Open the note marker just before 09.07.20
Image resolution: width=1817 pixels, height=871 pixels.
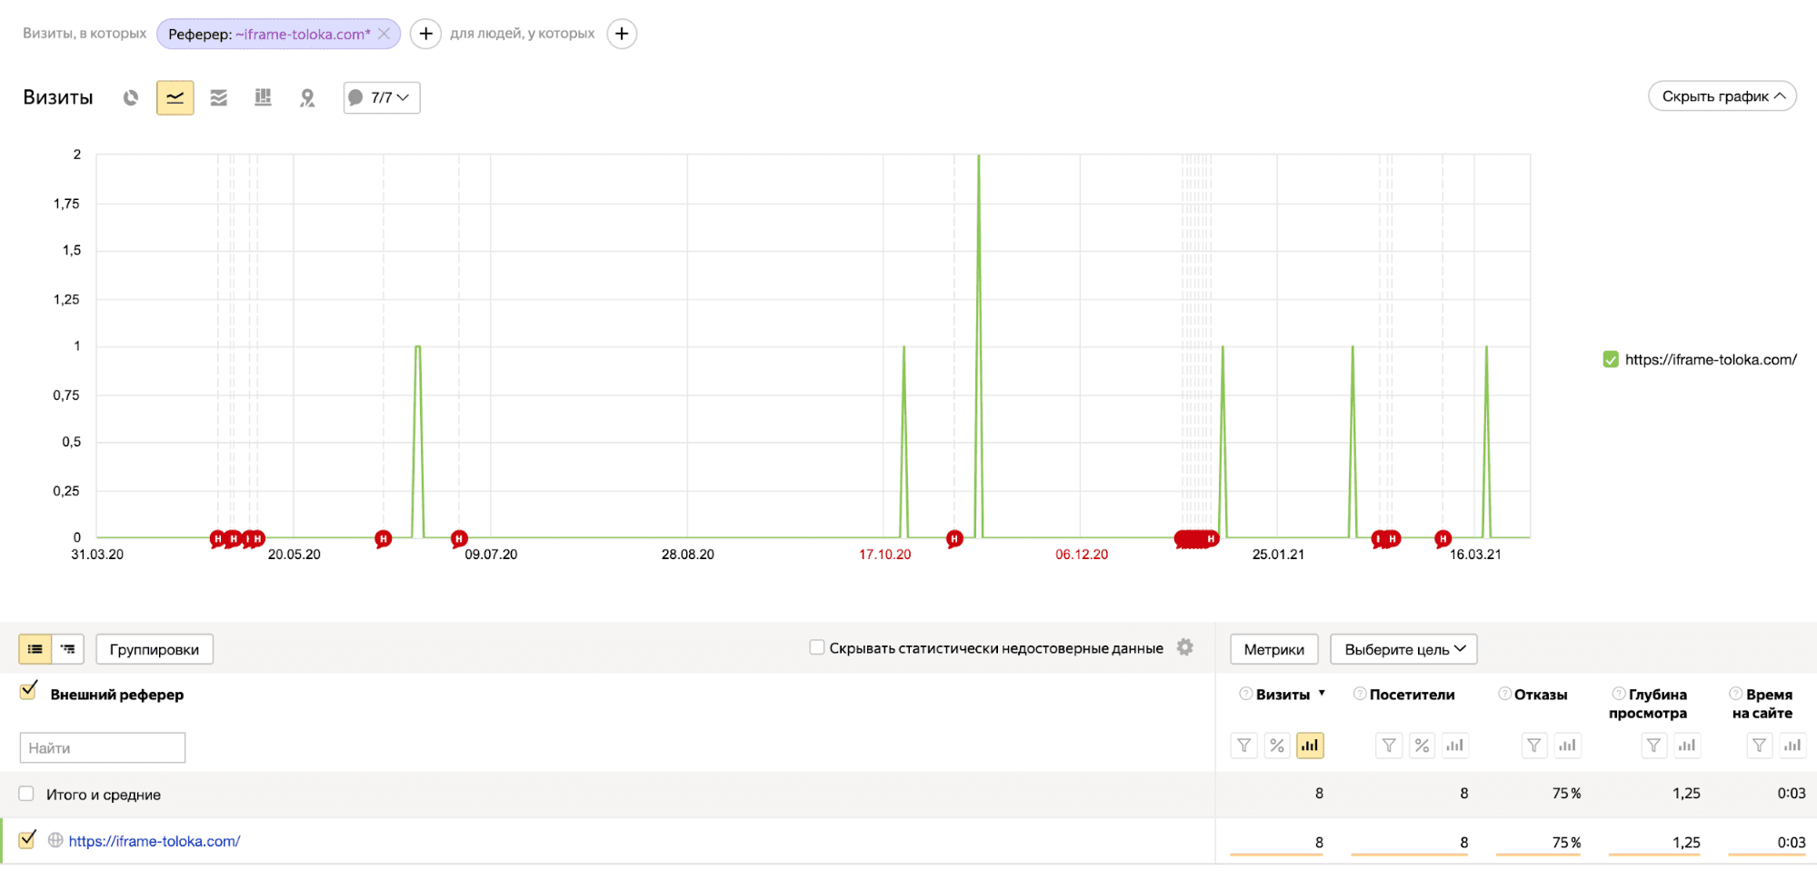point(459,538)
